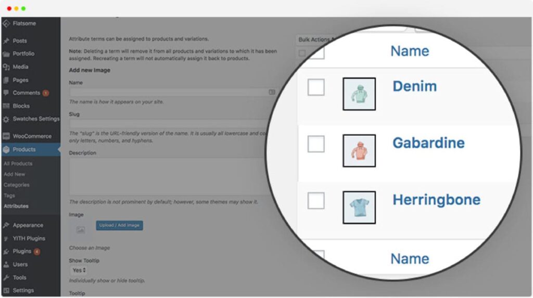Click the Users icon in sidebar
Image resolution: width=533 pixels, height=298 pixels.
point(6,264)
